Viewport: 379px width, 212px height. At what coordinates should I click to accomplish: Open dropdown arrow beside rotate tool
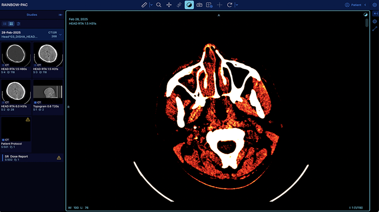click(236, 5)
